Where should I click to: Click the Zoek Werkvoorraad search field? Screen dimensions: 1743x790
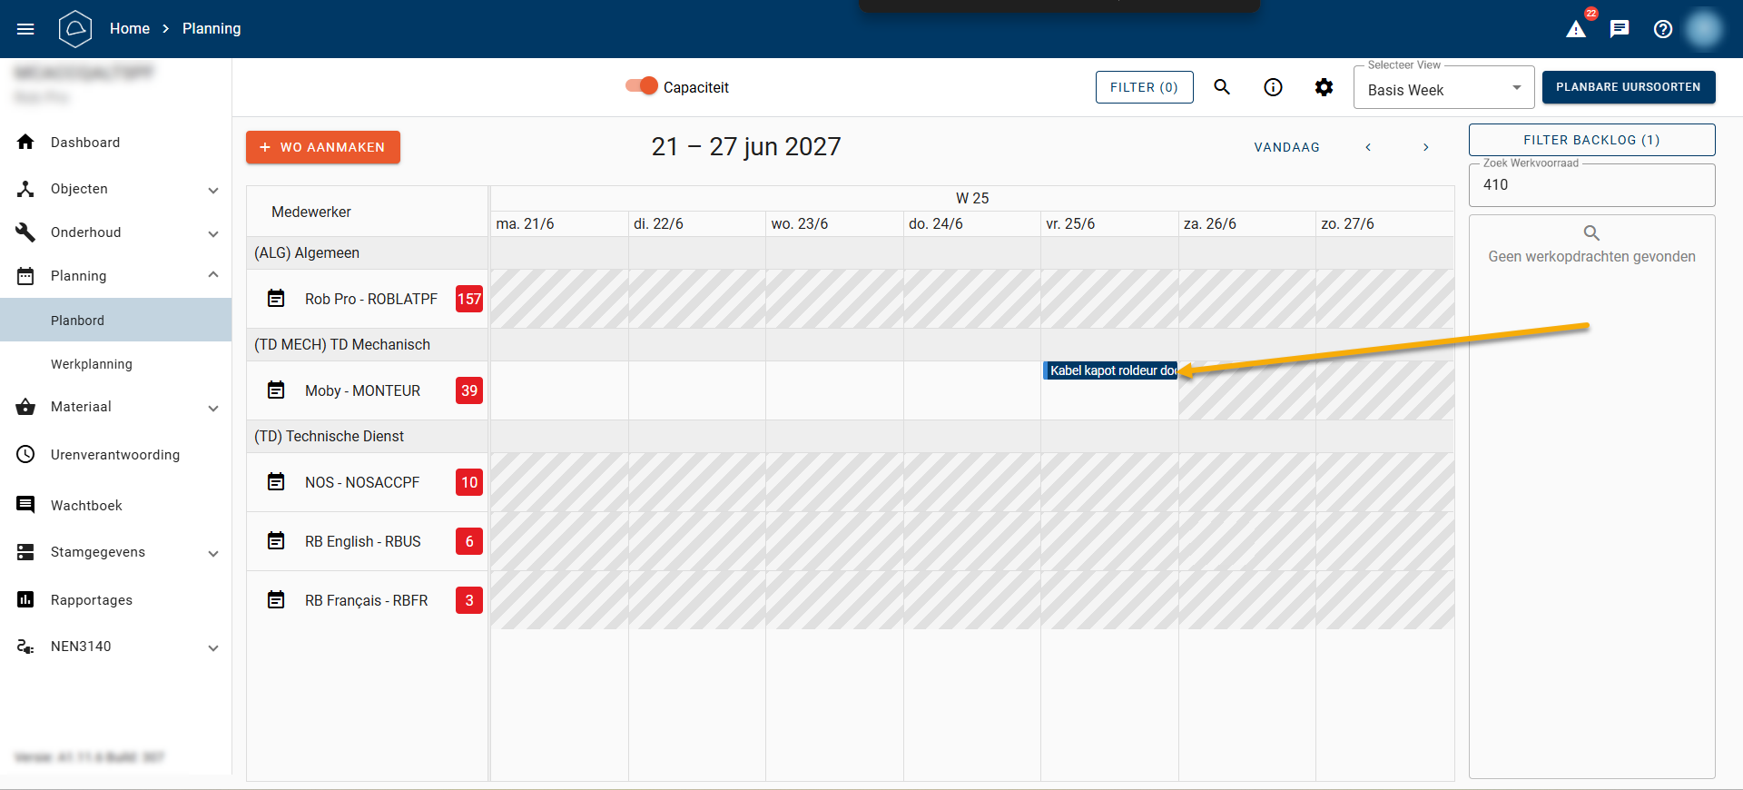coord(1590,185)
